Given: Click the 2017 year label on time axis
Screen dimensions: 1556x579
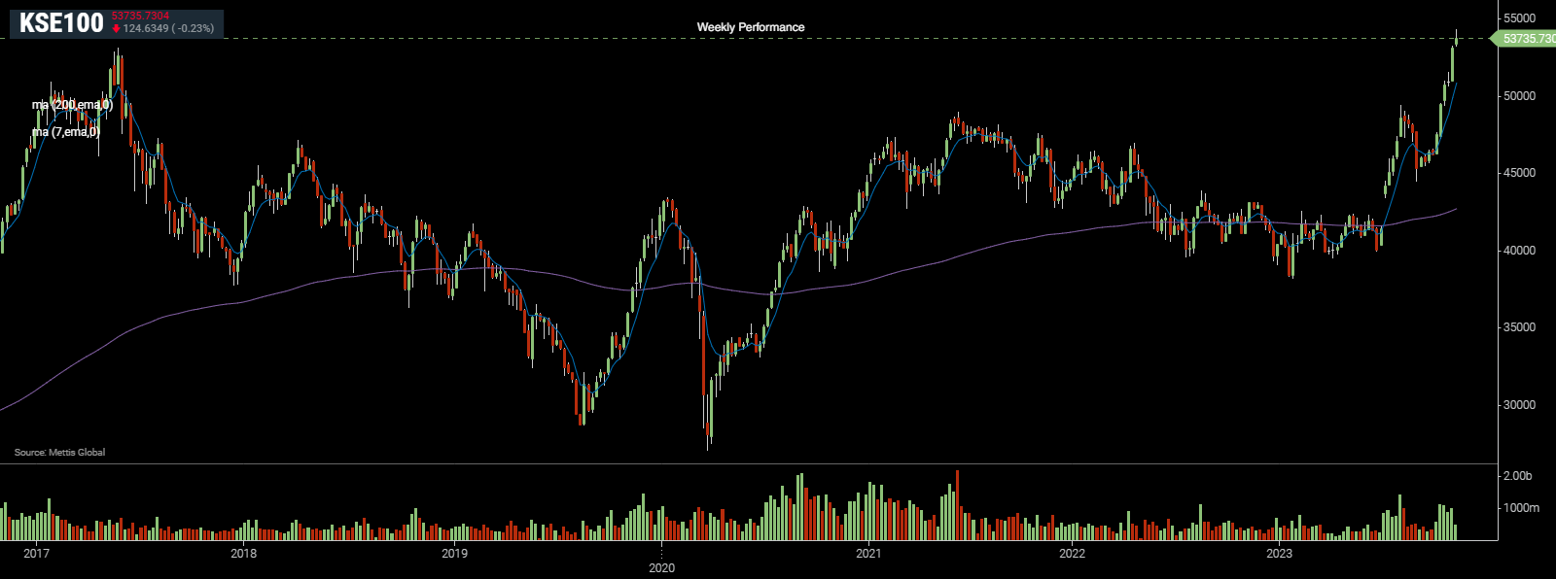Looking at the screenshot, I should point(36,554).
